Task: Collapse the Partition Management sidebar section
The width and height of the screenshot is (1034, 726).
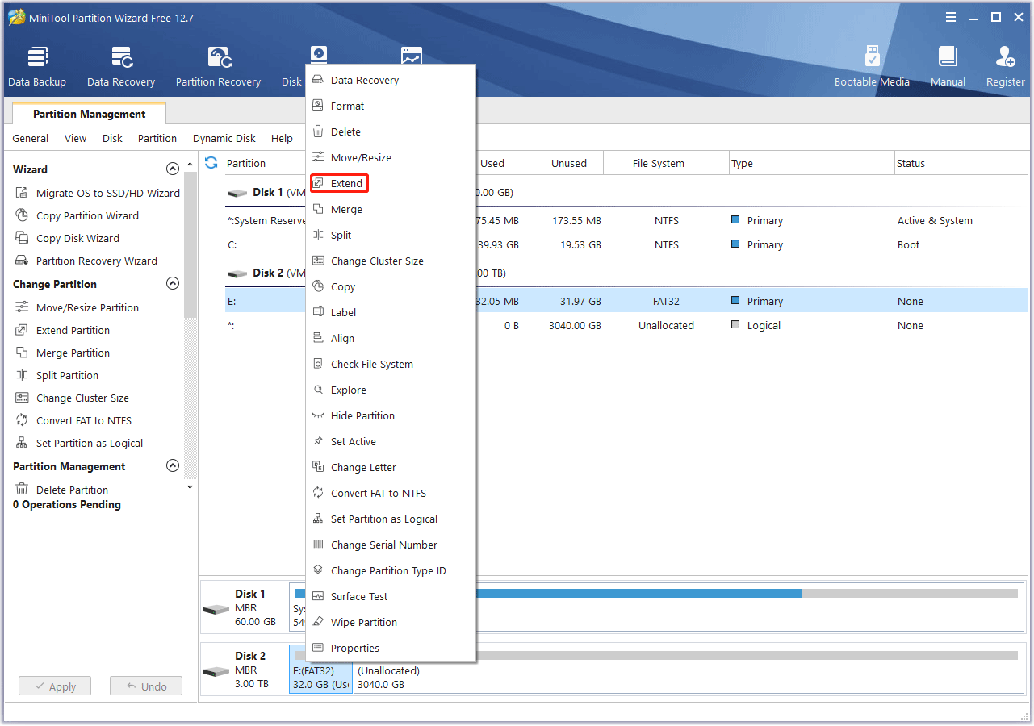Action: click(x=172, y=466)
